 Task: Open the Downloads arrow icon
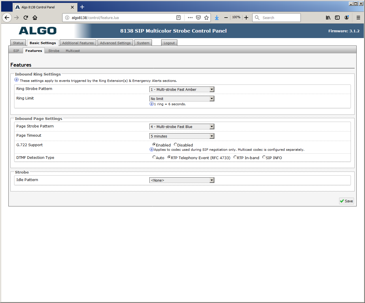(x=217, y=18)
